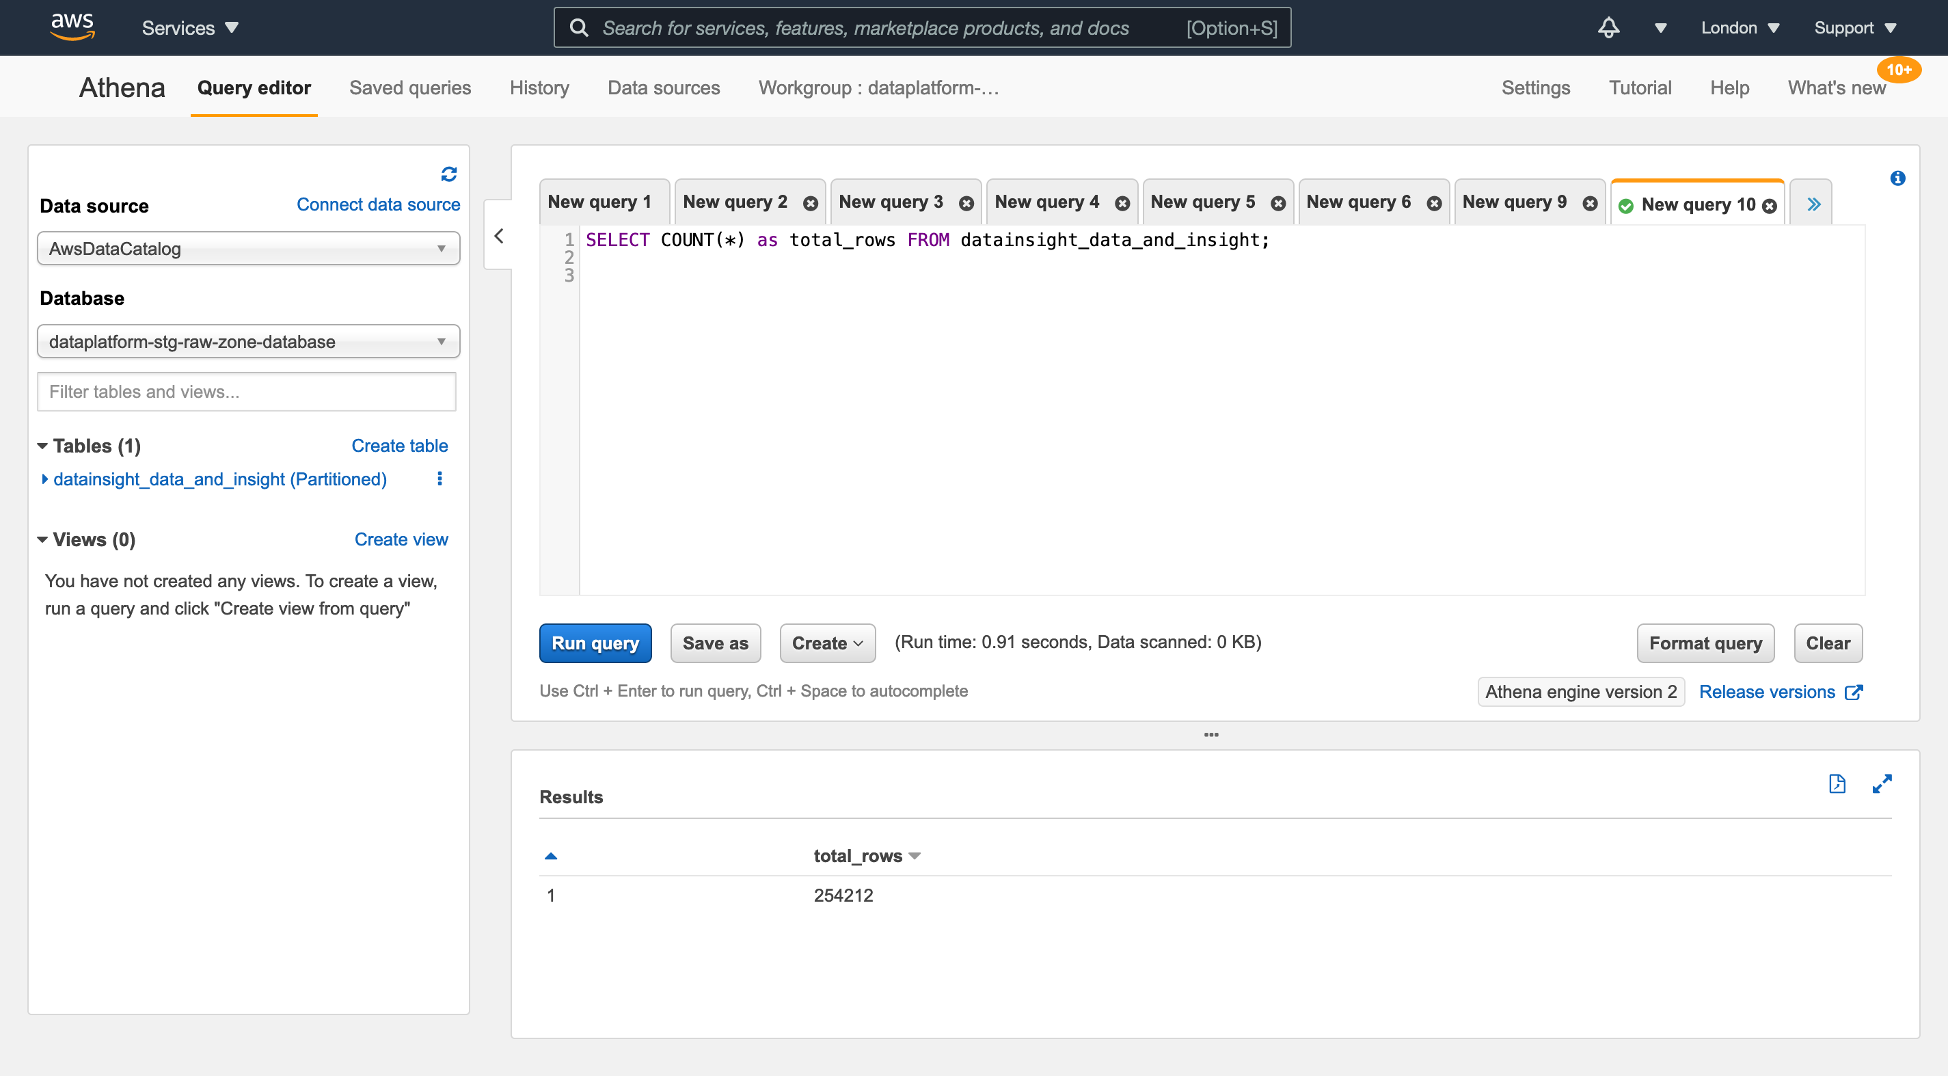Close the New query 3 tab

(x=966, y=204)
